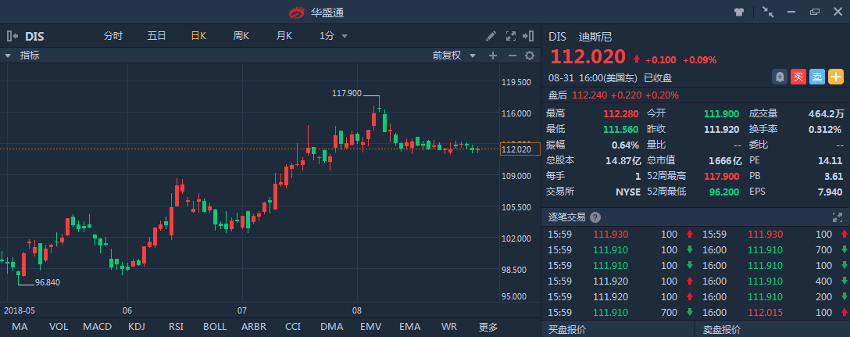Image resolution: width=850 pixels, height=337 pixels.
Task: Zoom in chart with plus icon
Action: (x=493, y=56)
